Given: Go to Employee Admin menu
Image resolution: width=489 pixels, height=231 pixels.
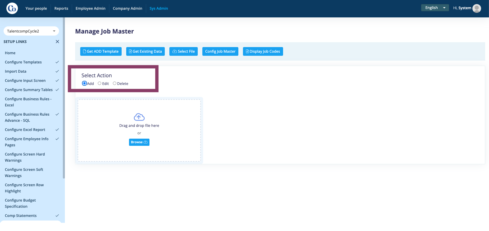Looking at the screenshot, I should coord(90,8).
